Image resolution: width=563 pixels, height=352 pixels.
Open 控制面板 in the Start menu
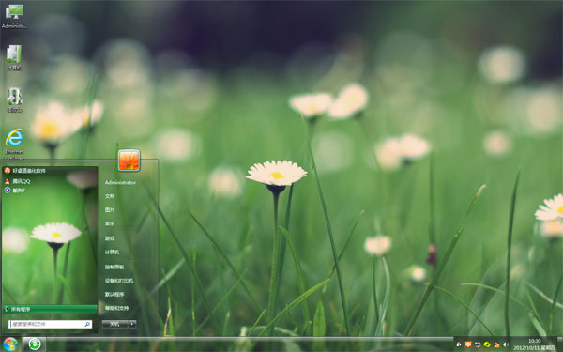click(x=114, y=267)
